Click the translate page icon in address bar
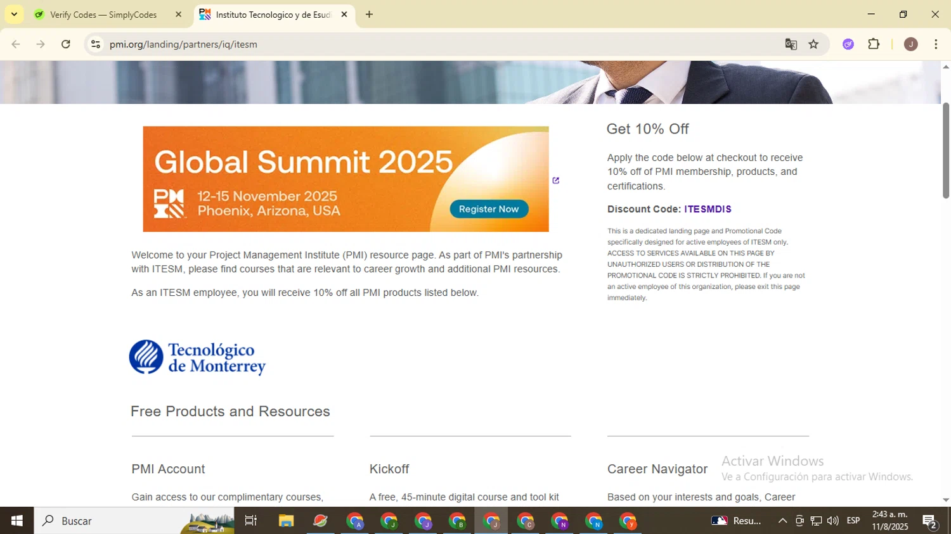Screen dimensions: 951x534 pyautogui.click(x=791, y=44)
